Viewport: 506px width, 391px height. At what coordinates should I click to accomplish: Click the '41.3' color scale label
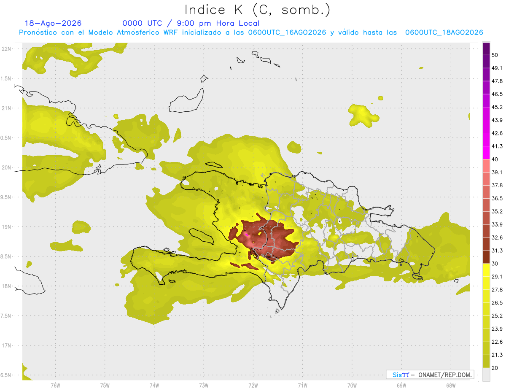(x=497, y=146)
